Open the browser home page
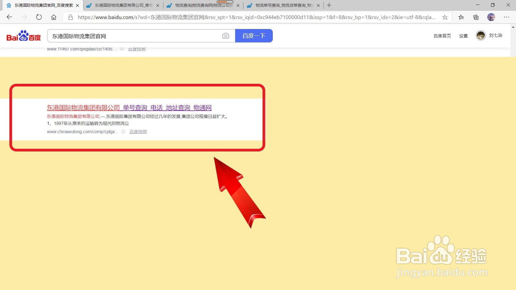The image size is (516, 290). [54, 17]
